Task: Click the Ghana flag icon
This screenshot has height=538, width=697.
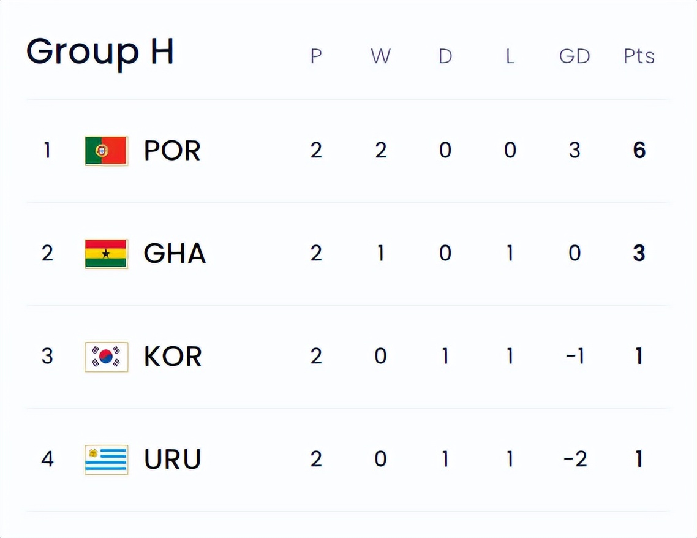Action: pos(106,254)
